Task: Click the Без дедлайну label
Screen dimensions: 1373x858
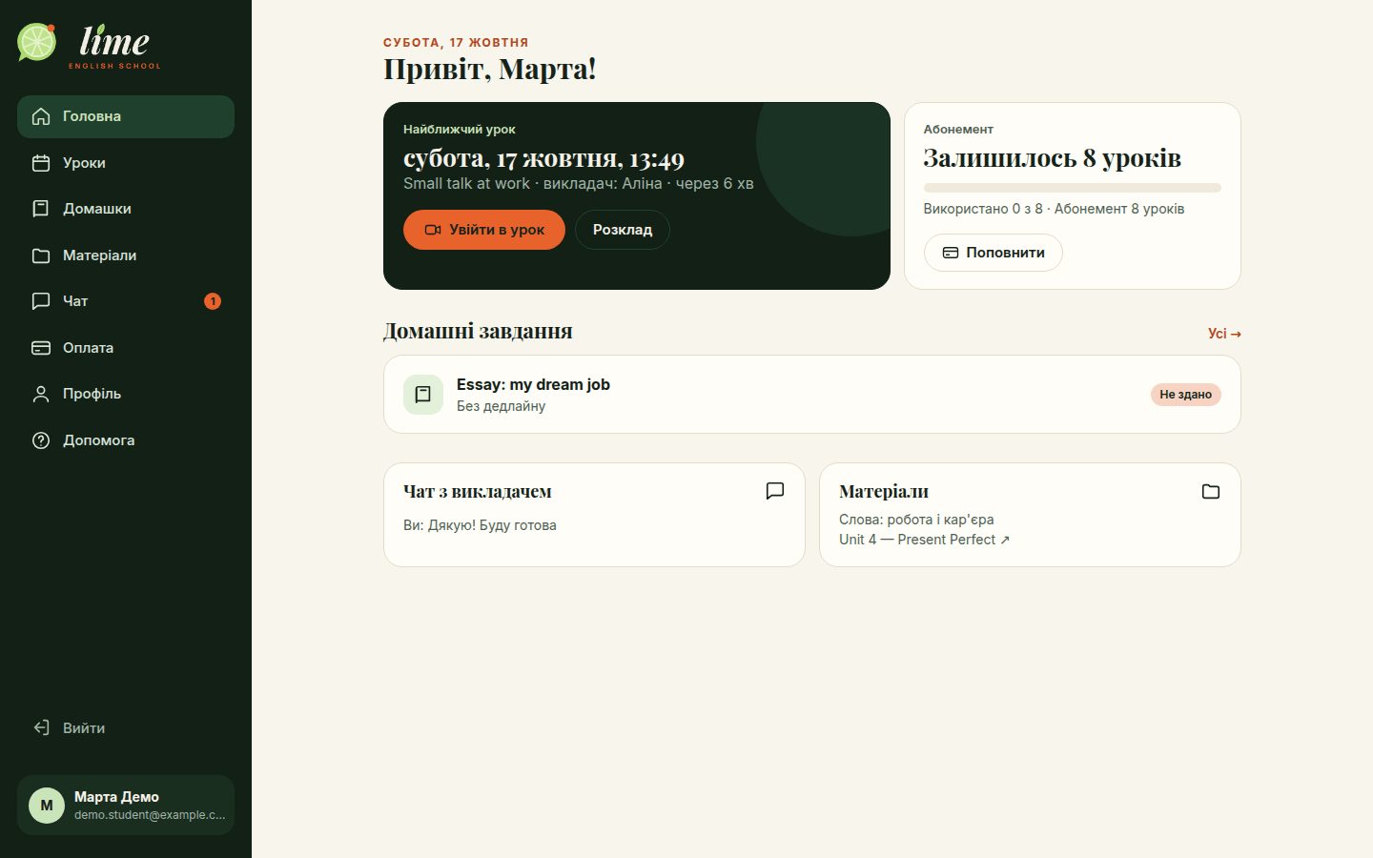Action: tap(502, 406)
